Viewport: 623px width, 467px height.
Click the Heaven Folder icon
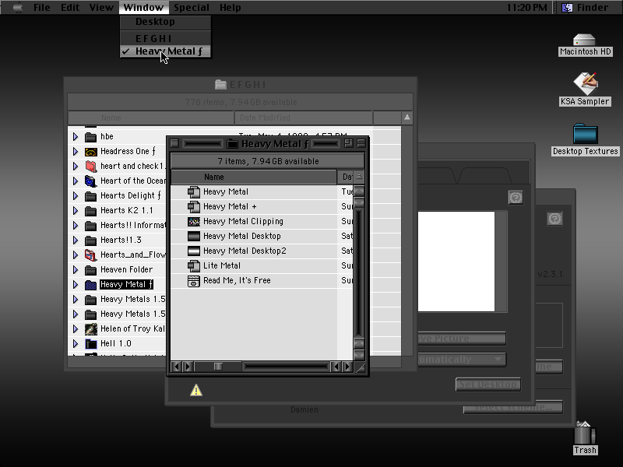tap(91, 270)
